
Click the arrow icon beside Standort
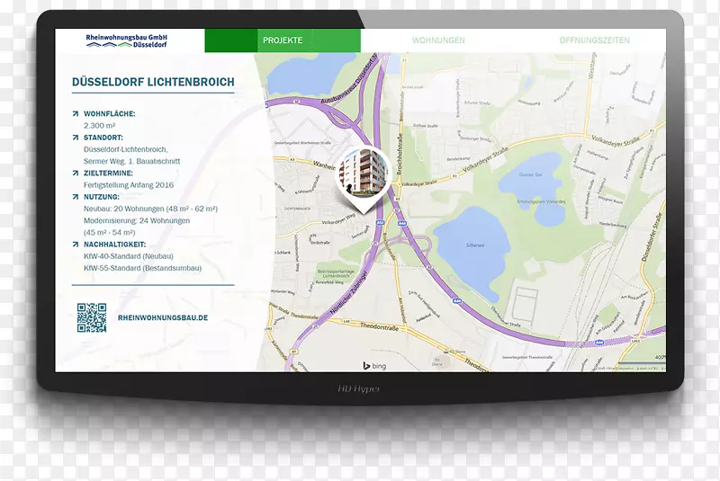[x=76, y=138]
